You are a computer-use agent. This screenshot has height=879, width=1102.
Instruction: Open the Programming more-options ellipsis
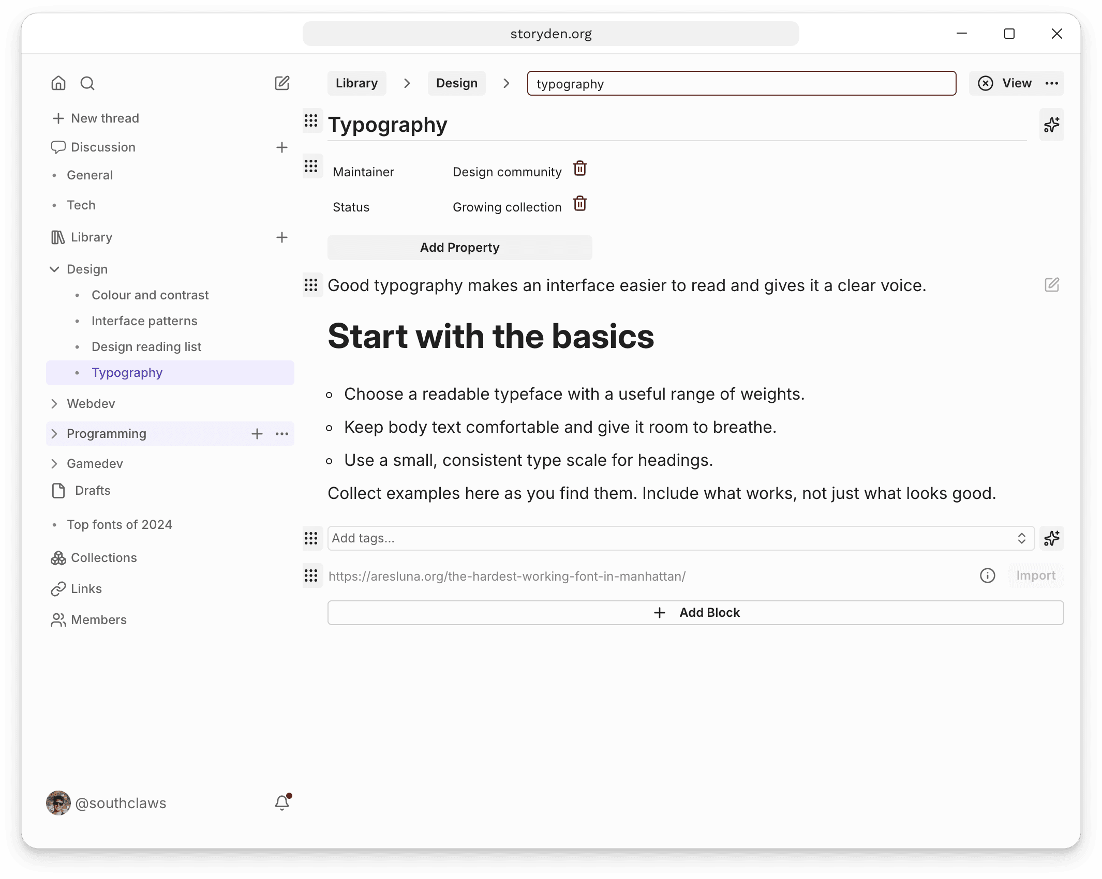tap(282, 434)
